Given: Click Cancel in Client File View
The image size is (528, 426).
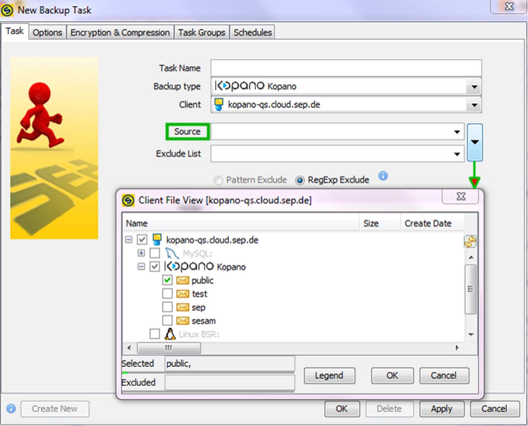Looking at the screenshot, I should (x=444, y=375).
